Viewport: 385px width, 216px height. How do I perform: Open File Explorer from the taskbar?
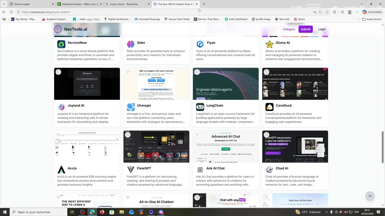point(122,212)
